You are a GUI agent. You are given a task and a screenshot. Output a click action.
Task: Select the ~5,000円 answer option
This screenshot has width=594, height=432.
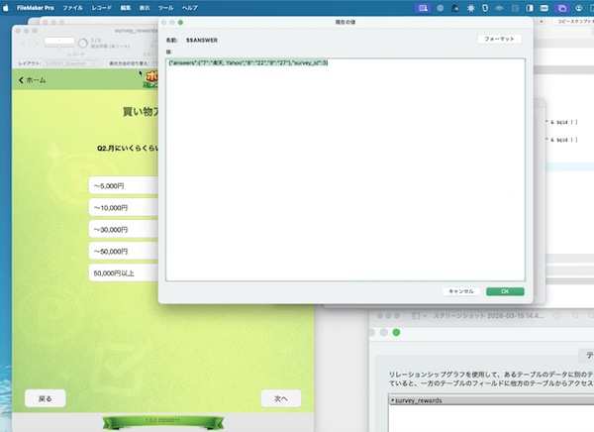tap(124, 185)
